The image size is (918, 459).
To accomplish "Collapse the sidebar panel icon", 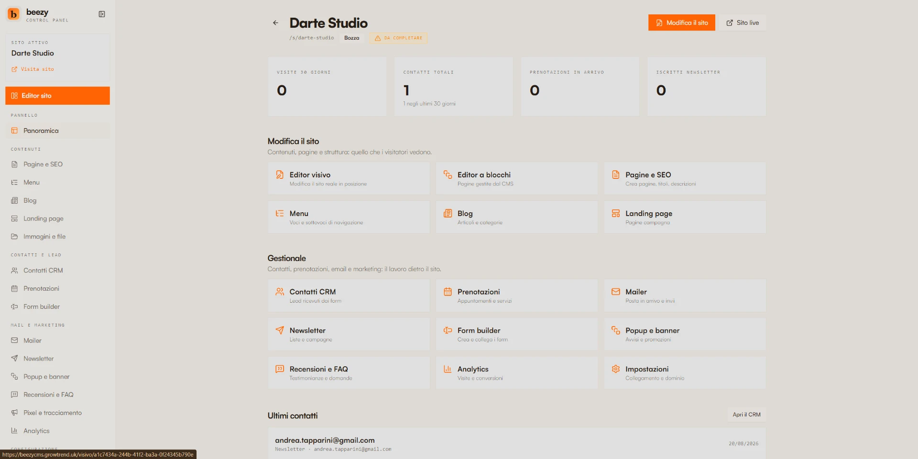I will pyautogui.click(x=102, y=14).
